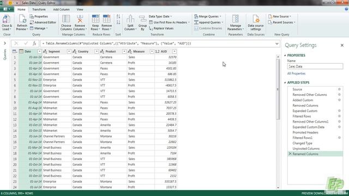Click the Group By icon
Screen dimensions: 349x196
click(142, 19)
